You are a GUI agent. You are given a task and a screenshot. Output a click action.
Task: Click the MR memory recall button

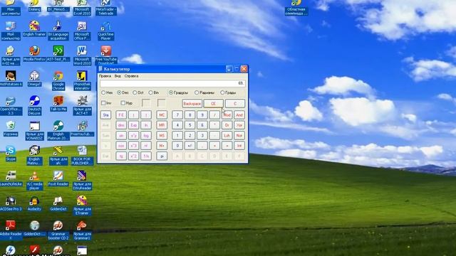point(162,125)
